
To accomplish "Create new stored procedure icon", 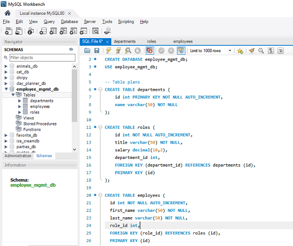I will pos(73,31).
